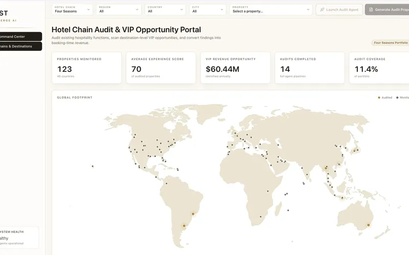Select the gold audited marker in Thailand

click(326, 168)
